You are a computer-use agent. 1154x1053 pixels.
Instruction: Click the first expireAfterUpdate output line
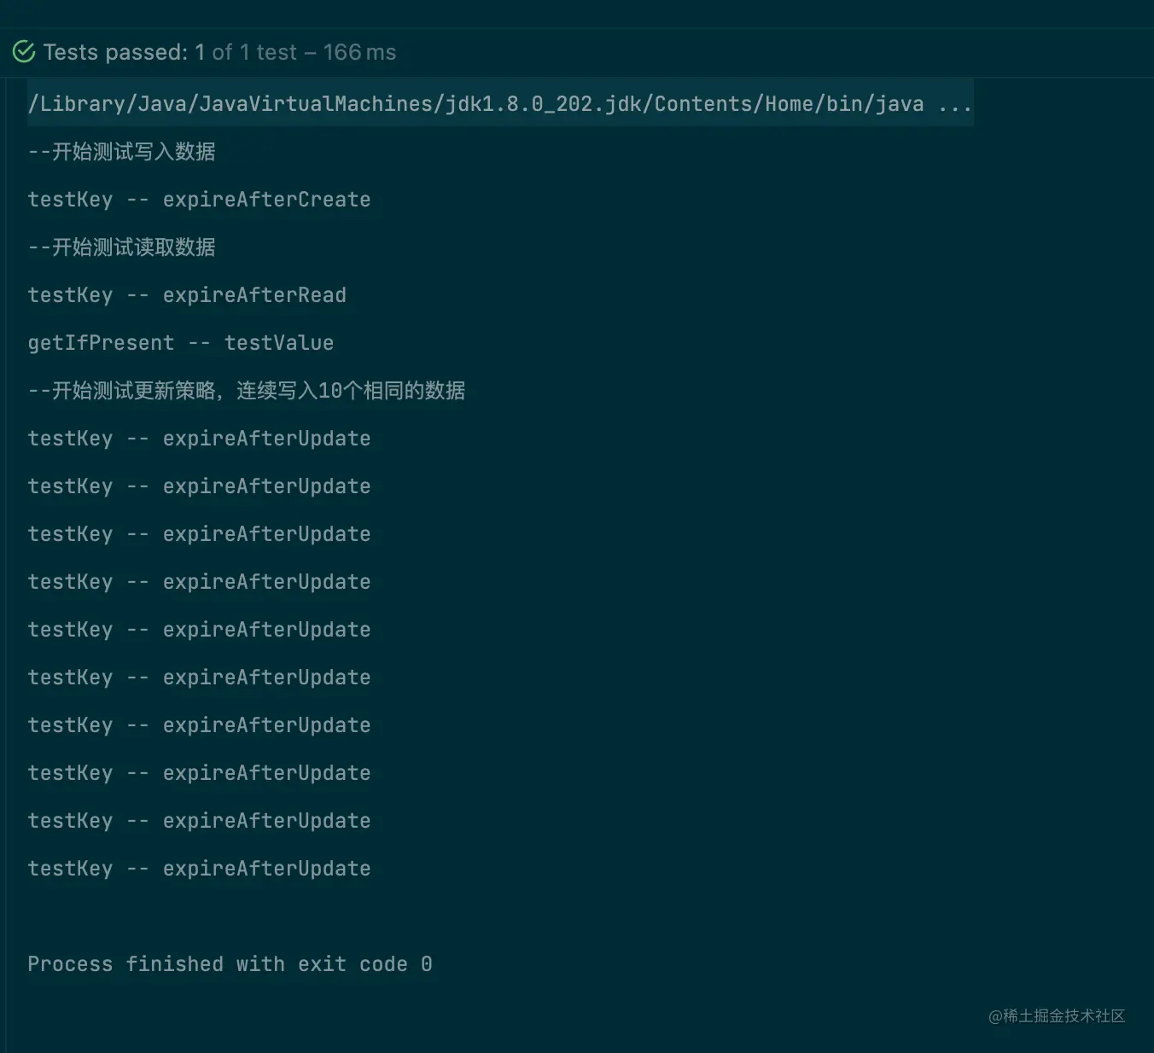(266, 439)
